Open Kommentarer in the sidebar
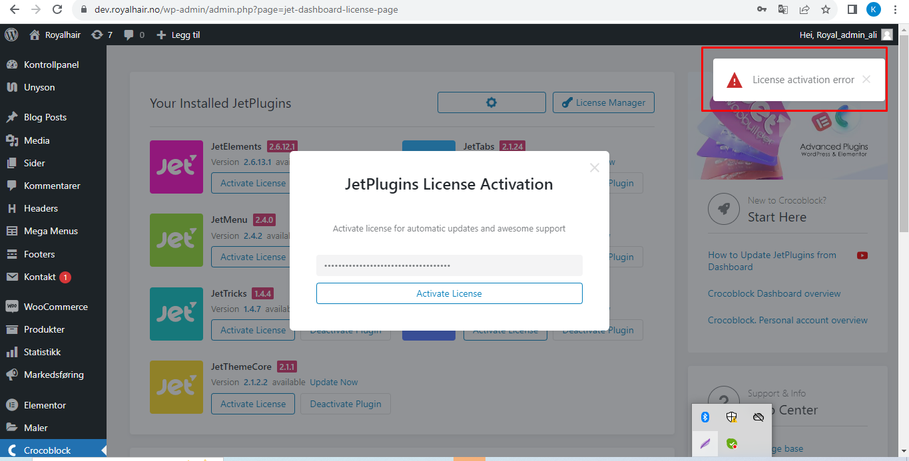The width and height of the screenshot is (909, 461). (53, 186)
